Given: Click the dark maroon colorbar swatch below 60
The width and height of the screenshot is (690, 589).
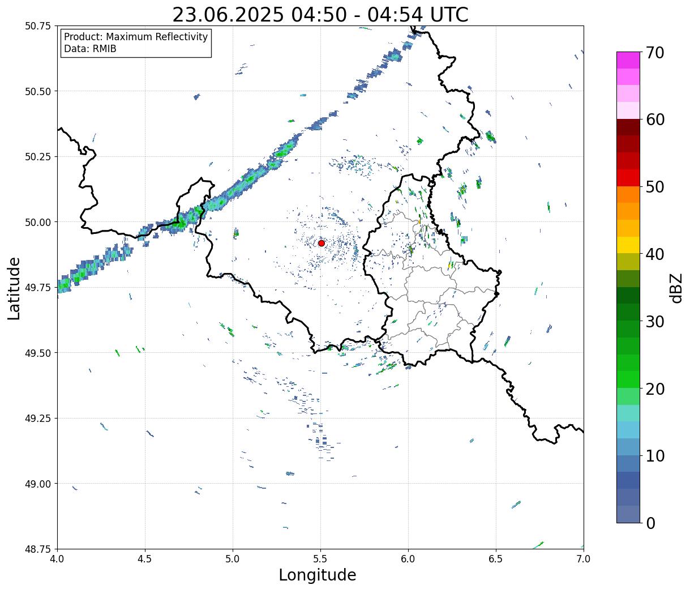Looking at the screenshot, I should 628,127.
